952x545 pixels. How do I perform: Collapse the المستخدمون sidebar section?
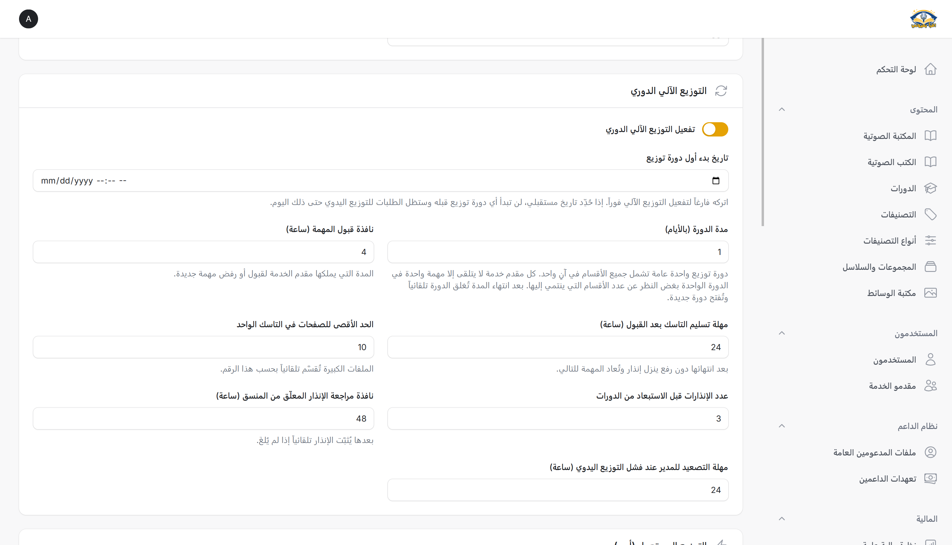[782, 333]
